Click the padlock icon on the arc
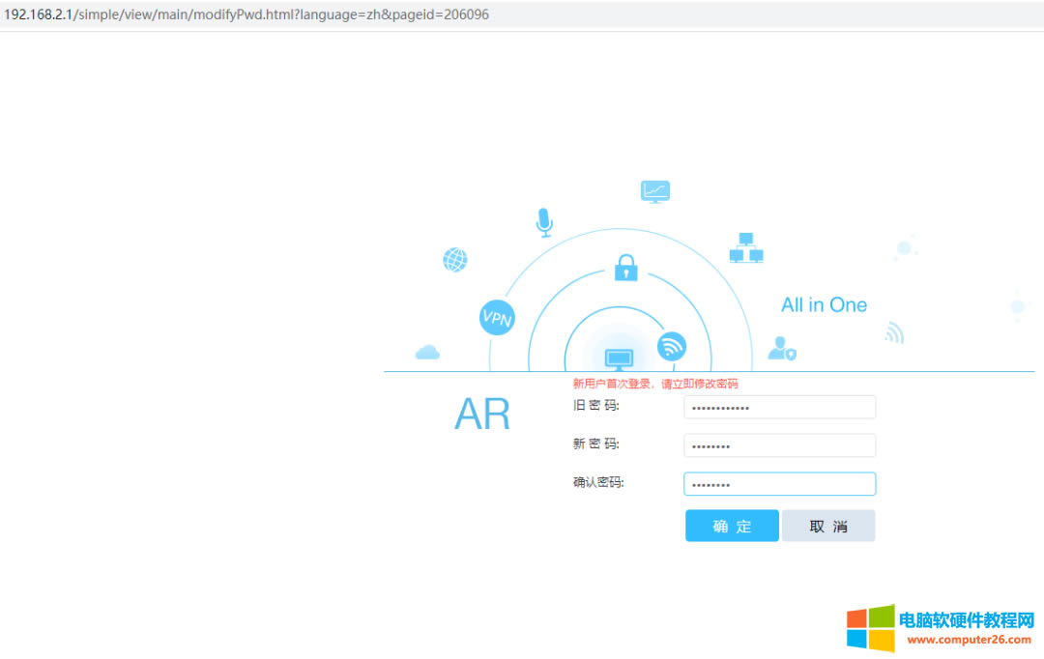 click(x=626, y=267)
